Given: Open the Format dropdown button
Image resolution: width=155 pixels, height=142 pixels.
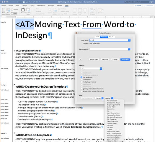Looking at the screenshot, I should (99, 98).
